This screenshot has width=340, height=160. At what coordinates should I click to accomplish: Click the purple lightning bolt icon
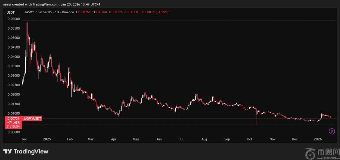click(x=332, y=132)
